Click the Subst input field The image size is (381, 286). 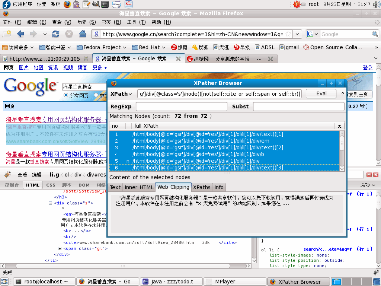coord(299,107)
